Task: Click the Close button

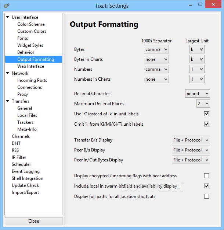Action: [34, 221]
